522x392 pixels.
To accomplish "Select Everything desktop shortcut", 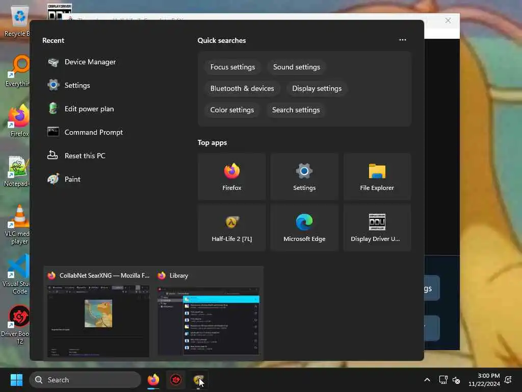I will coord(18,70).
